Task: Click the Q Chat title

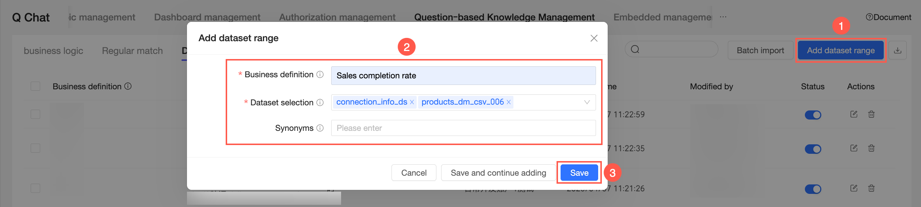Action: tap(31, 17)
